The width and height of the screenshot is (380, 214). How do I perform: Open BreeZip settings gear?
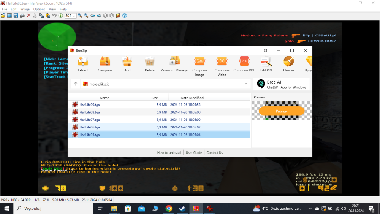265,51
